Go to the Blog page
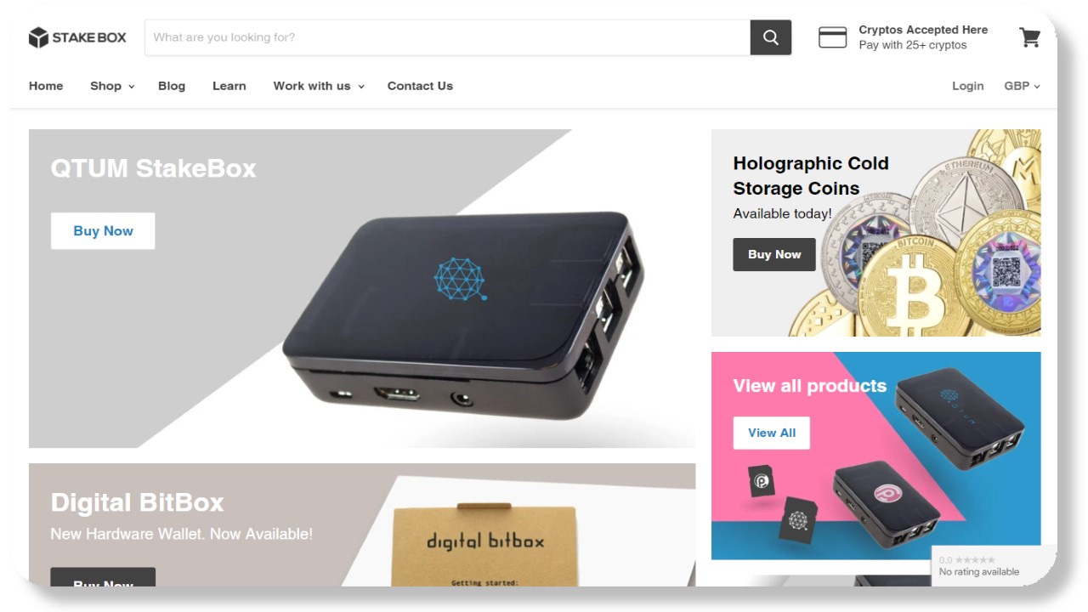The image size is (1088, 612). (172, 86)
